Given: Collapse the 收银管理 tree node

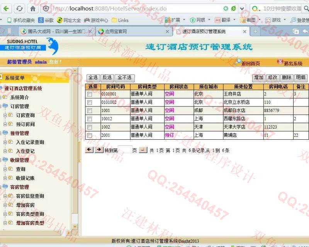Looking at the screenshot, I should [1, 160].
